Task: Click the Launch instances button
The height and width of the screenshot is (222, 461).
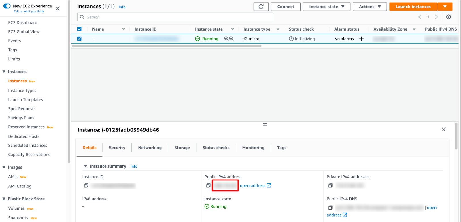Action: tap(413, 7)
